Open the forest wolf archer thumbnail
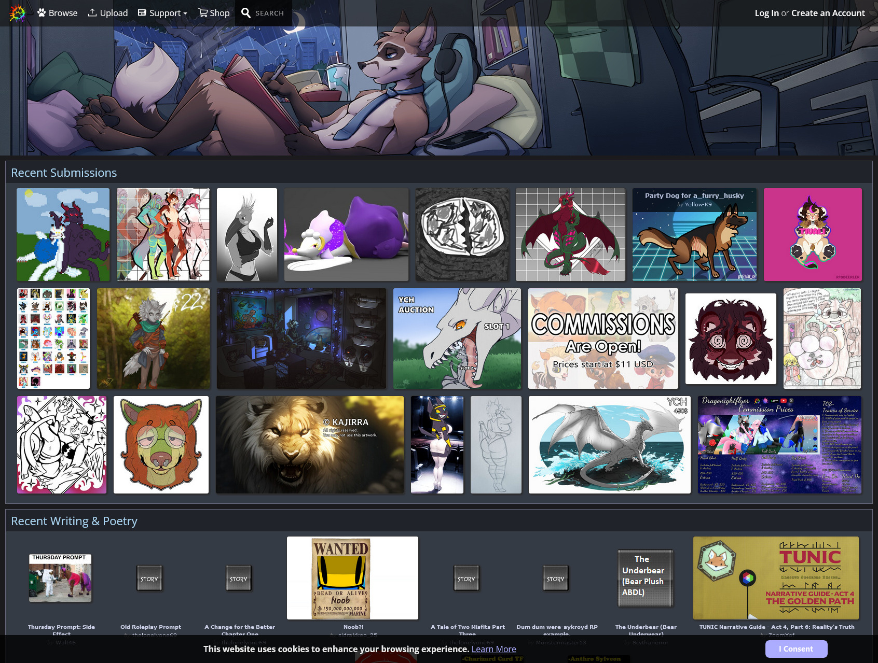878x663 pixels. tap(154, 338)
